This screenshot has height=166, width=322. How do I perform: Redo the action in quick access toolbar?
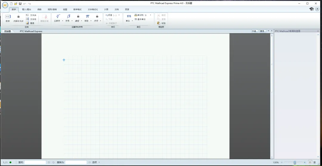29,4
